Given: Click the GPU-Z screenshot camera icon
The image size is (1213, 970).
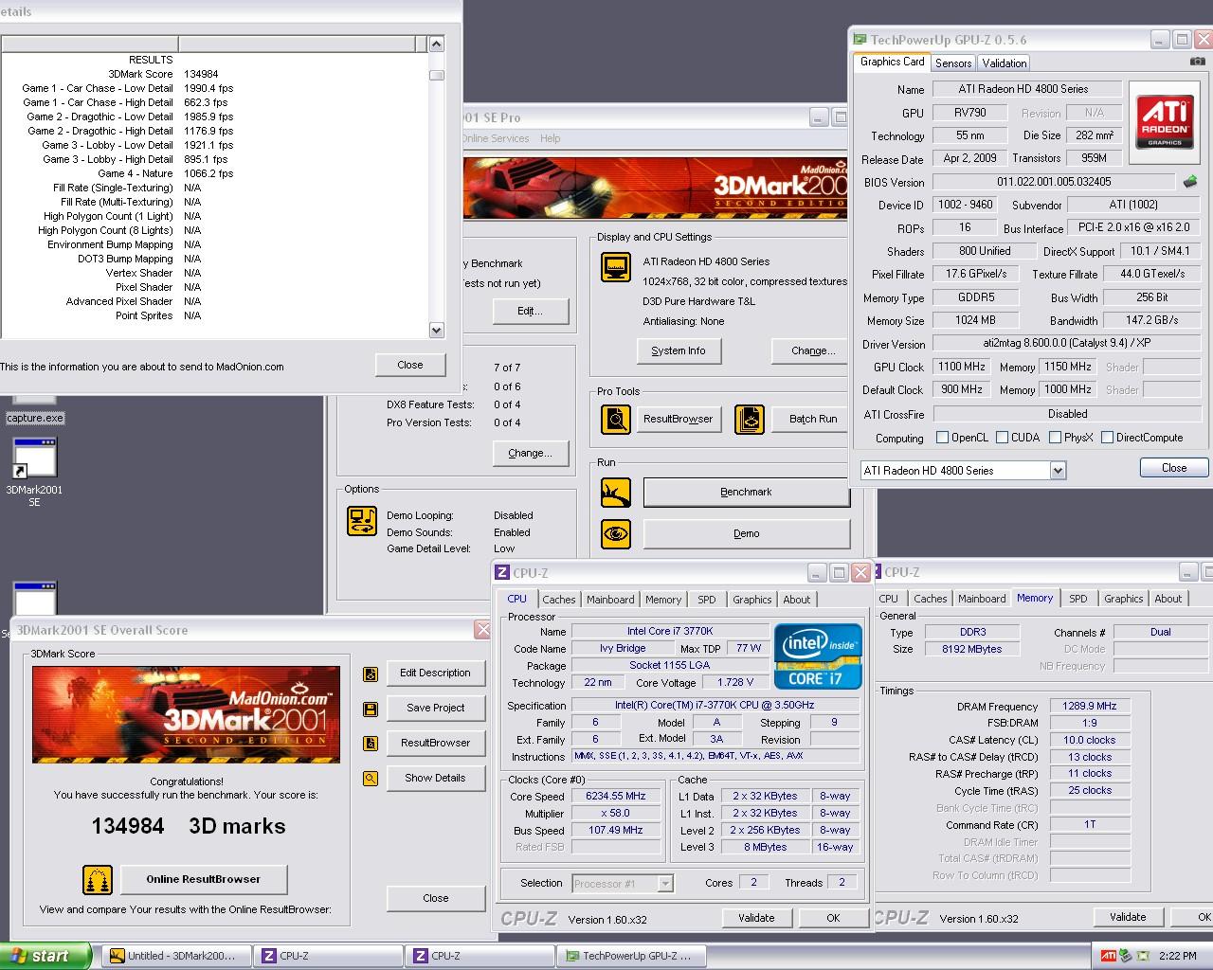Looking at the screenshot, I should coord(1198,62).
